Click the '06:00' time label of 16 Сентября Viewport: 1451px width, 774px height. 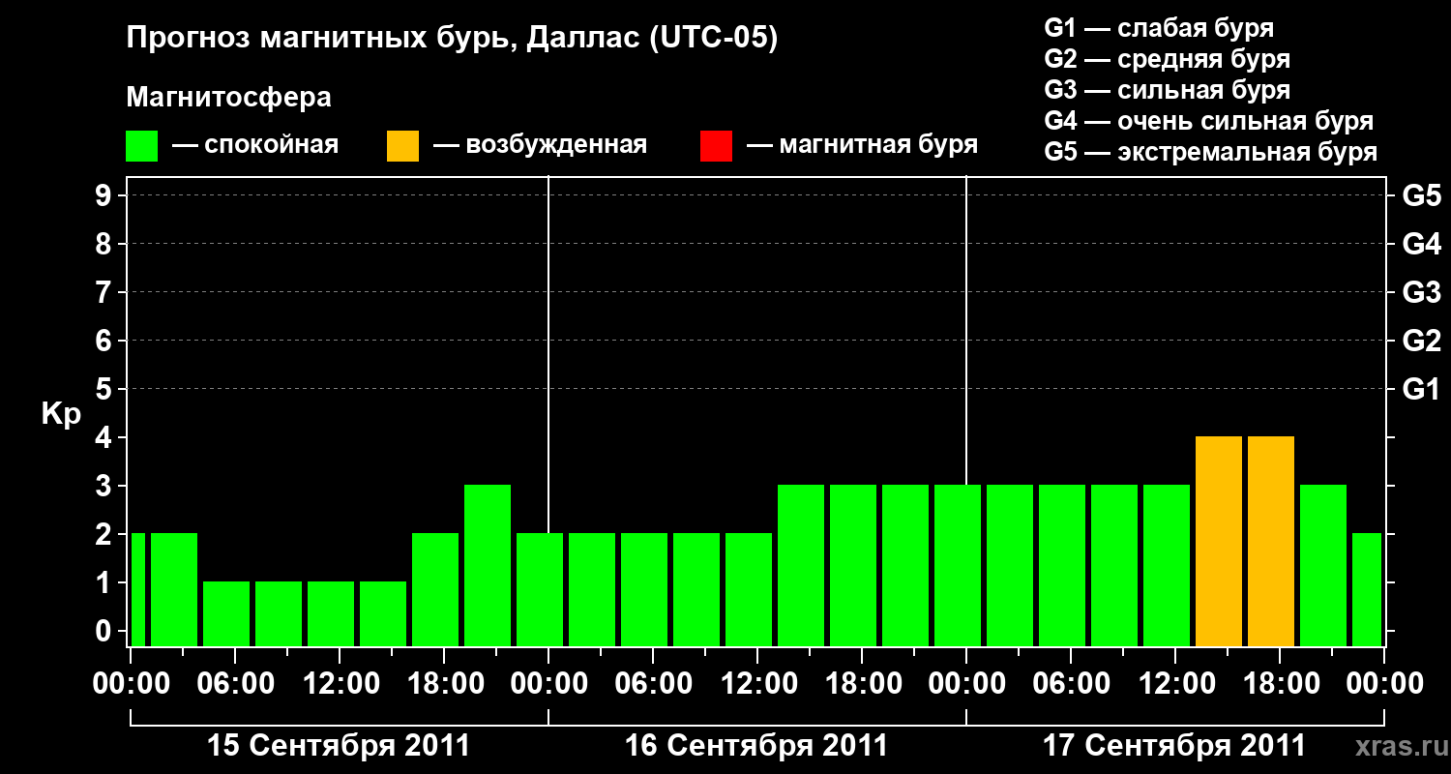(653, 684)
